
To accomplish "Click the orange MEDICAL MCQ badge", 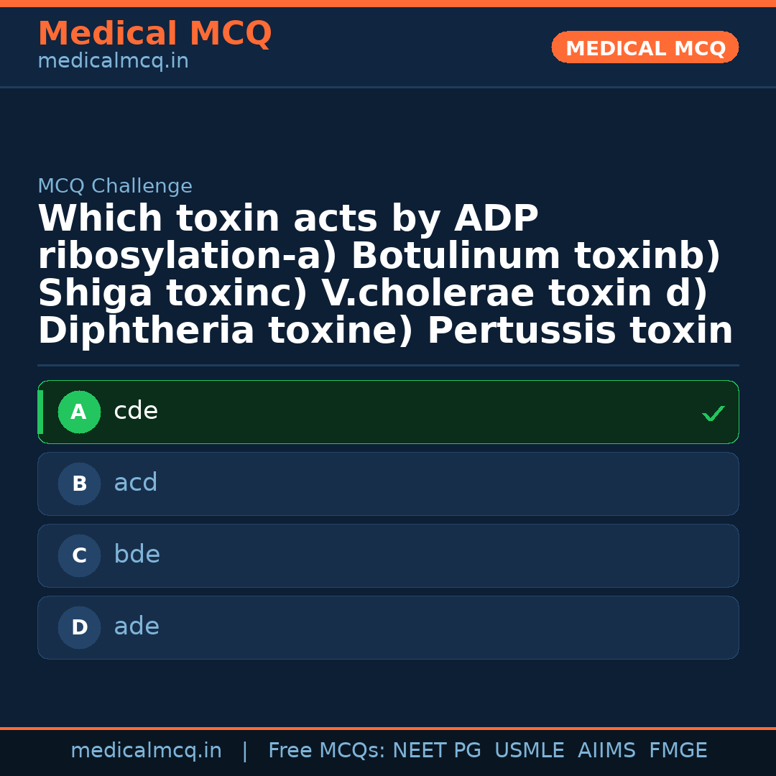I will (x=645, y=48).
